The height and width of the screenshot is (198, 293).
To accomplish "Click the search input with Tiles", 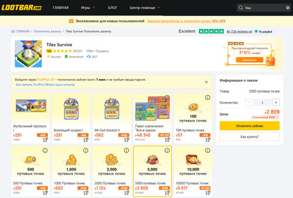I will point(264,8).
